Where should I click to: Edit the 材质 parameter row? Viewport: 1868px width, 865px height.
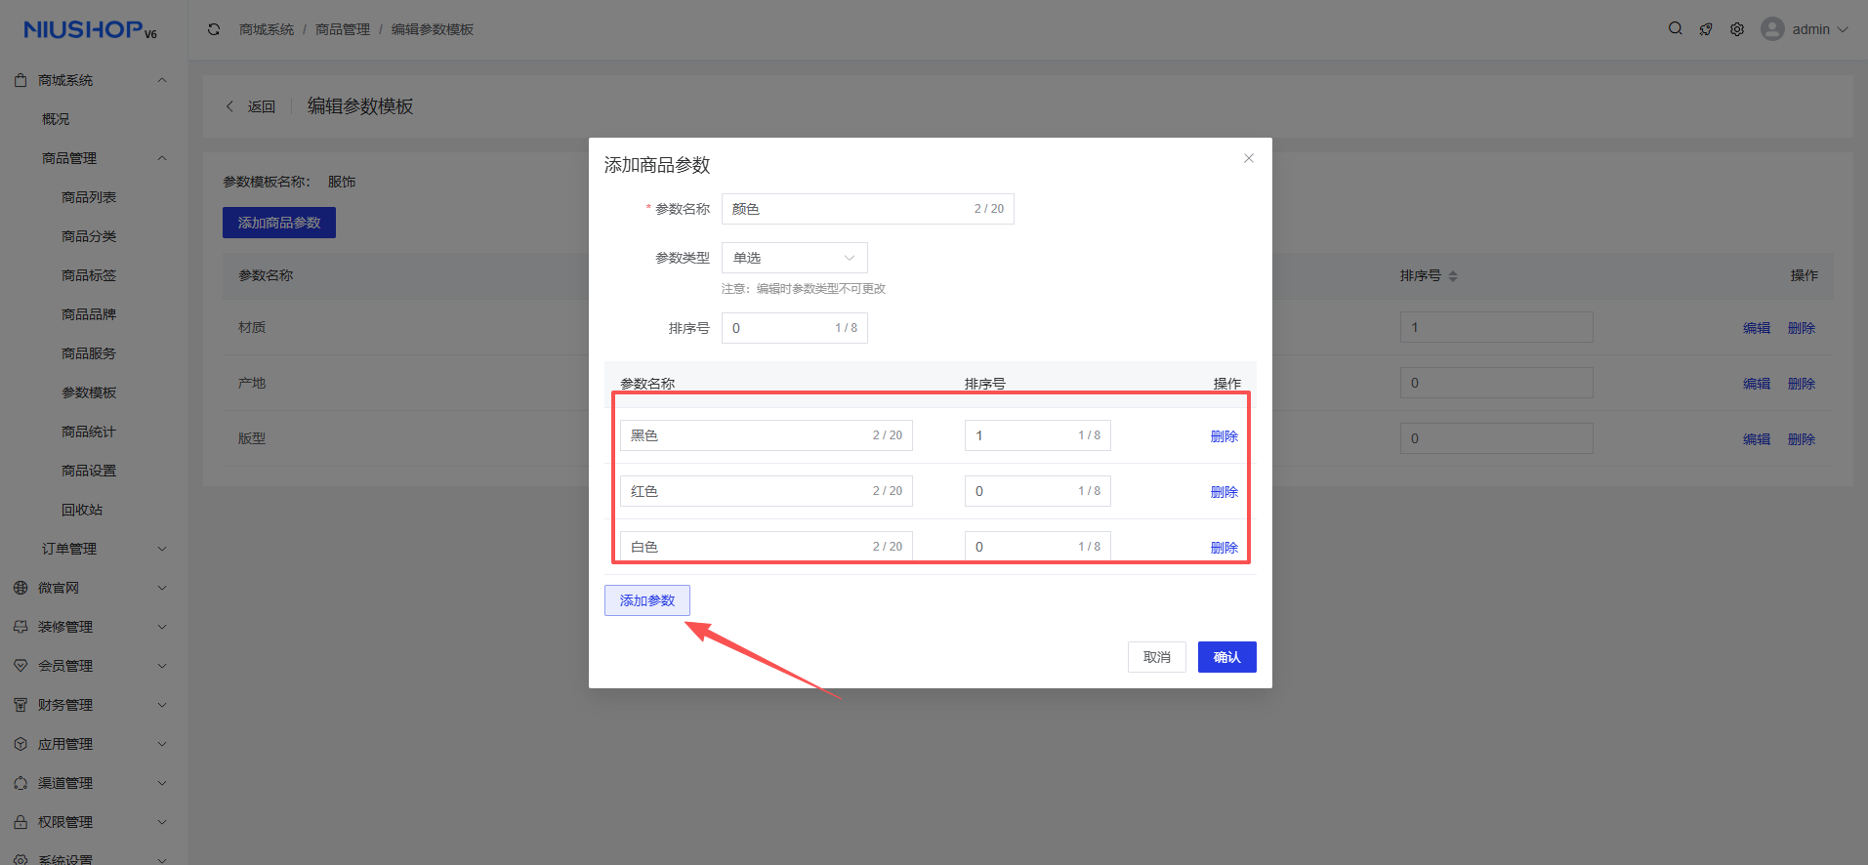1757,328
